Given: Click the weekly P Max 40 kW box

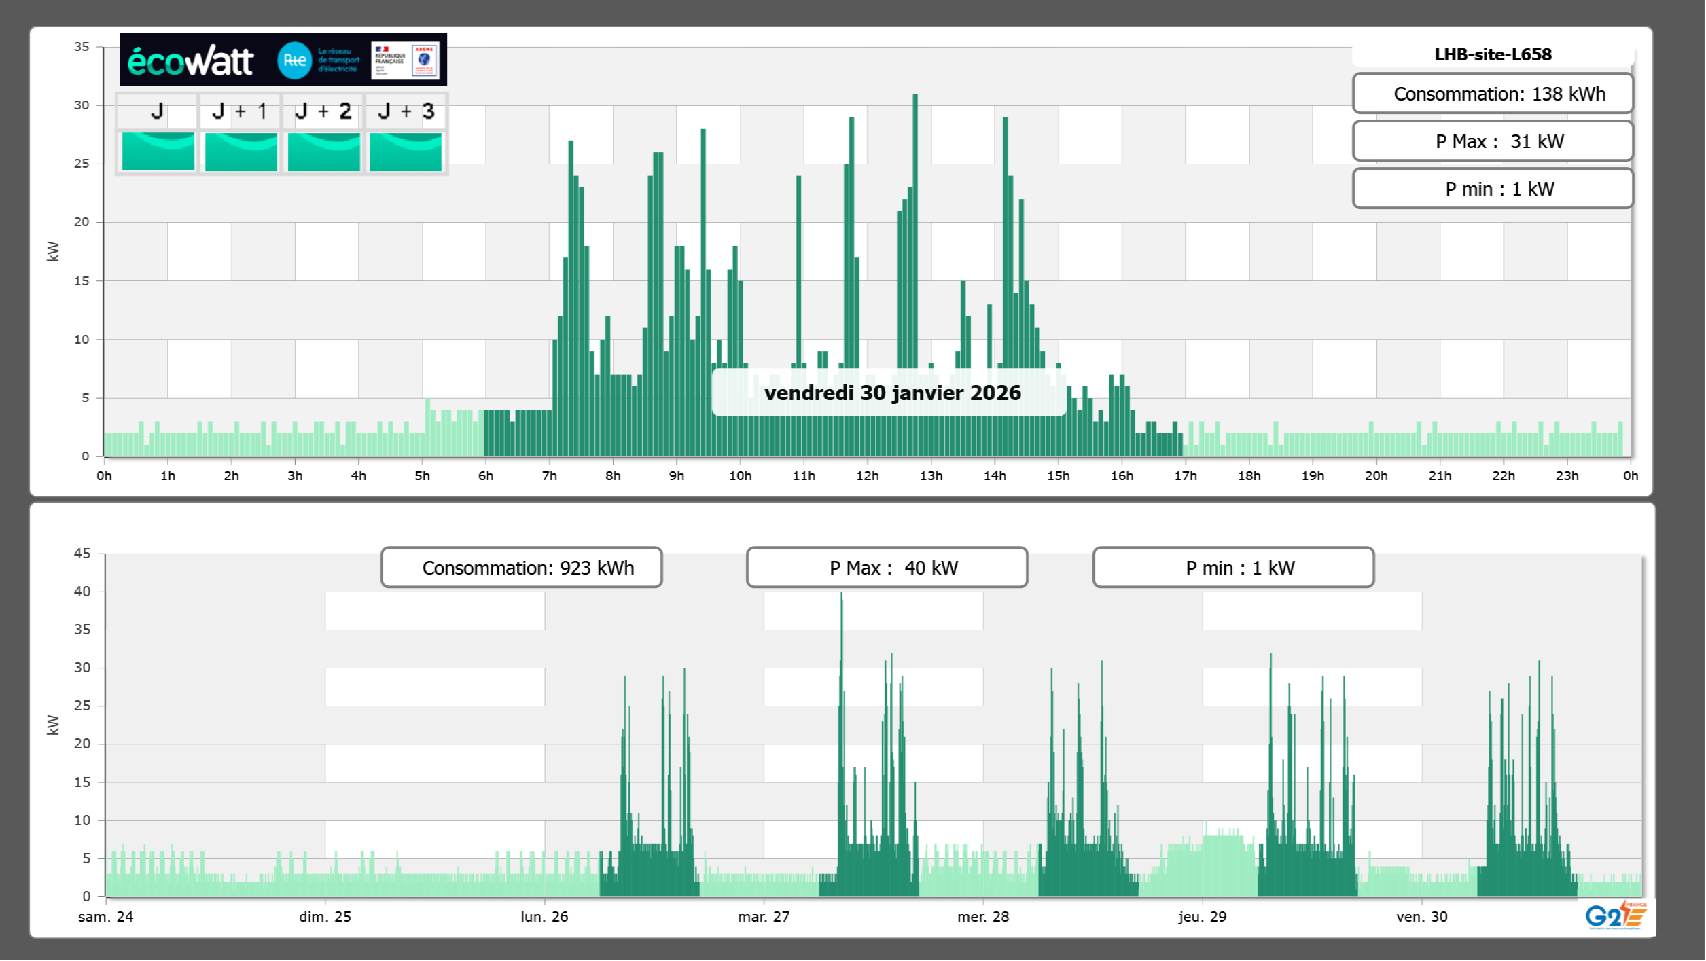Looking at the screenshot, I should (887, 568).
